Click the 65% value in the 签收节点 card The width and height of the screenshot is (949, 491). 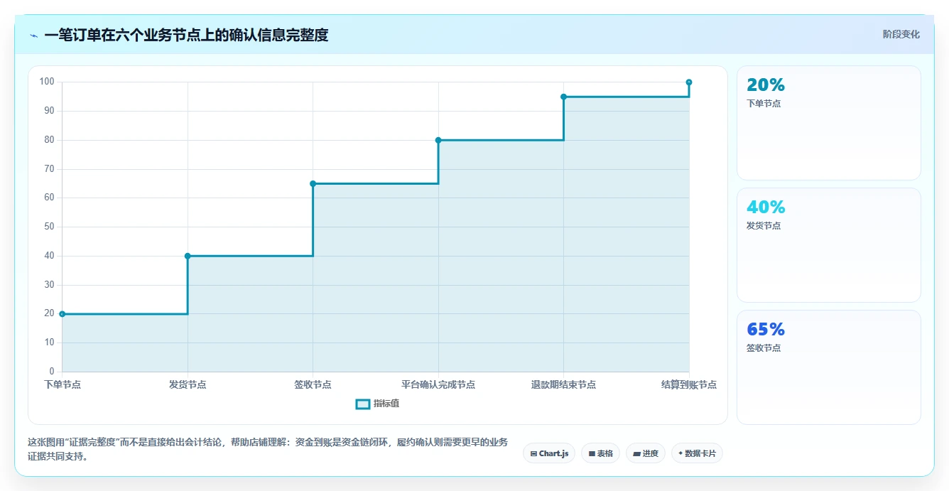click(766, 330)
